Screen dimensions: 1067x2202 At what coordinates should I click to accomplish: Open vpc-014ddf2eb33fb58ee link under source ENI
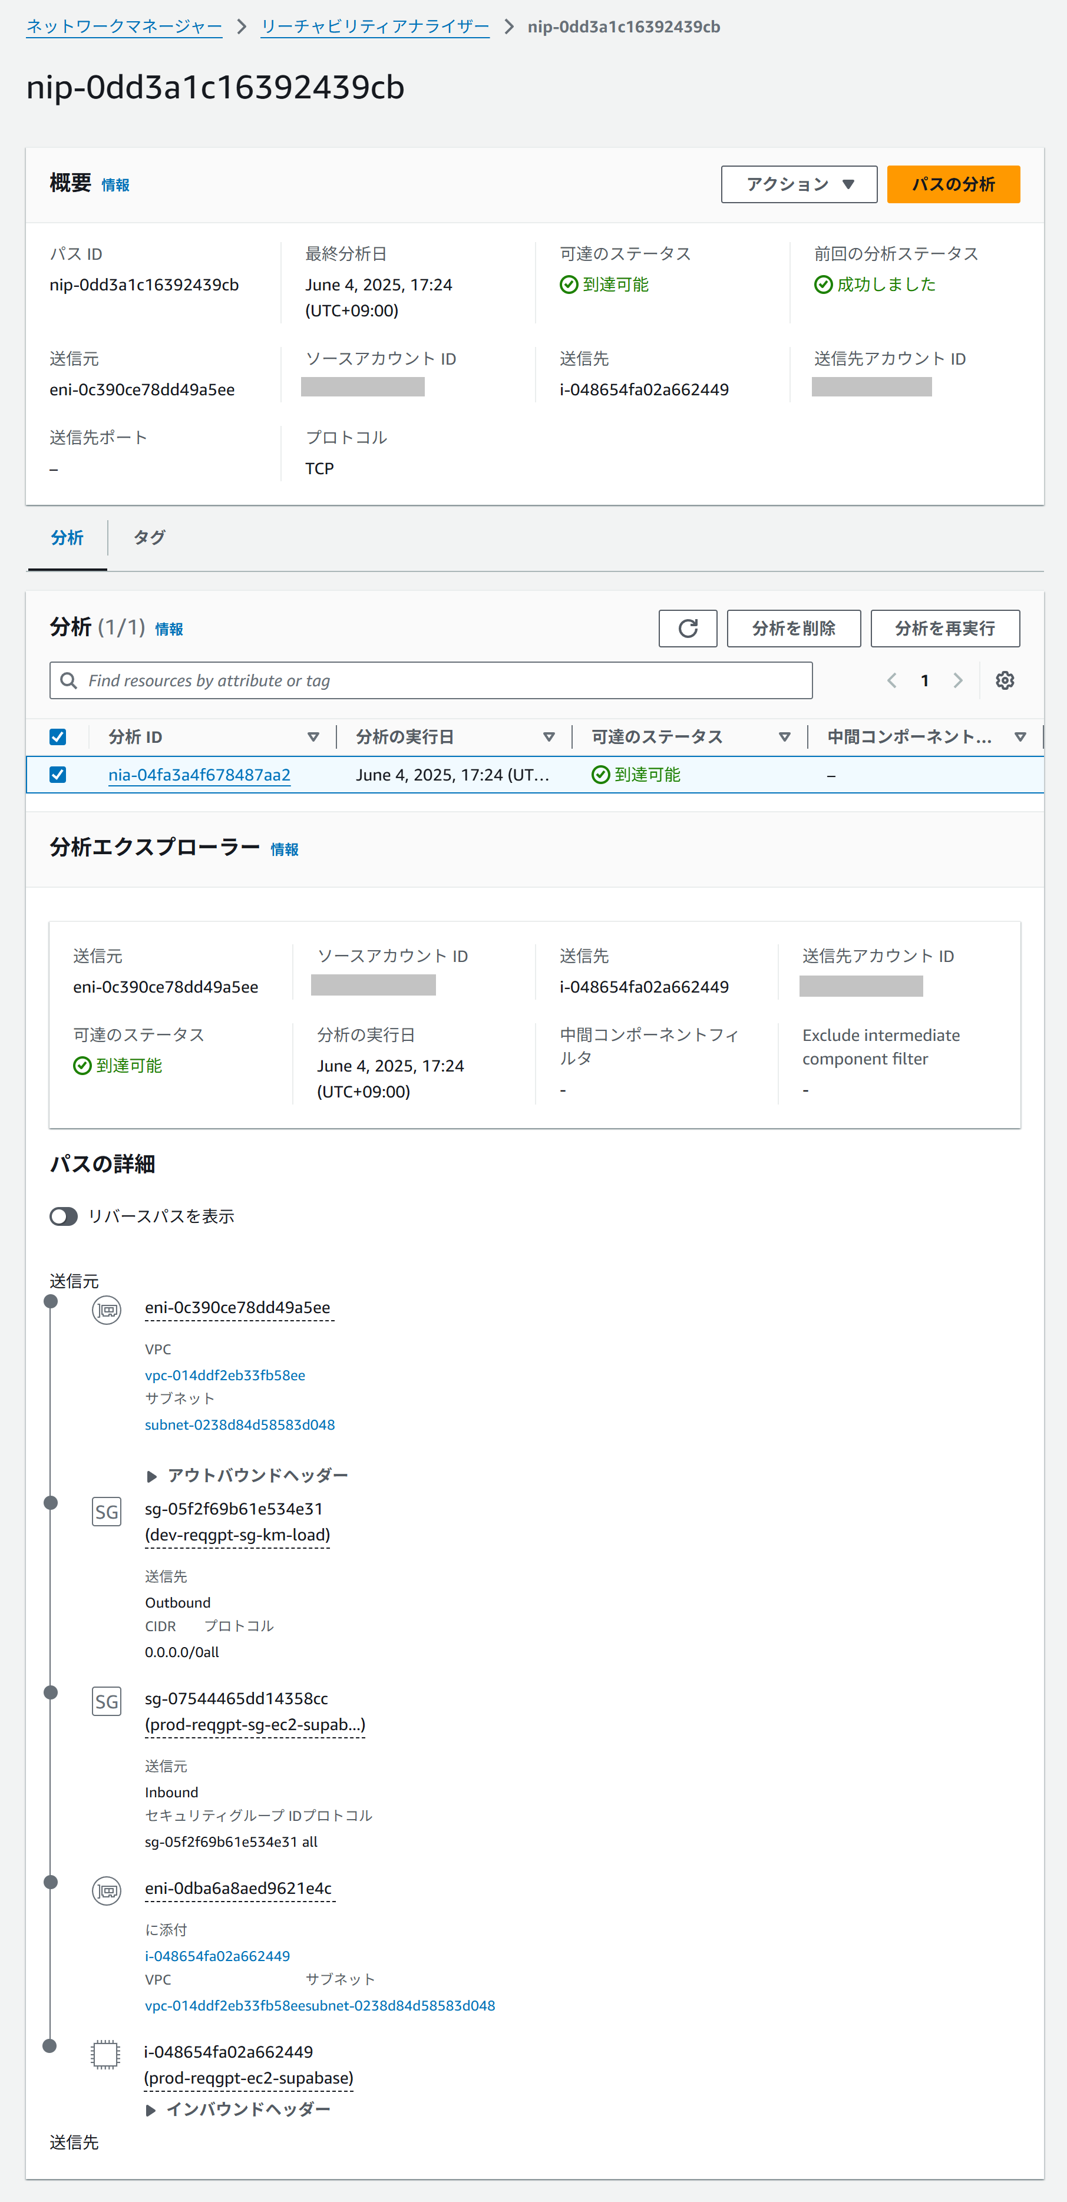pyautogui.click(x=225, y=1376)
